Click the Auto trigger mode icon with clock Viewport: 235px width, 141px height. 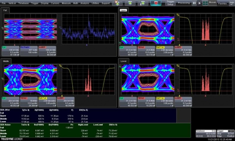tap(117, 3)
